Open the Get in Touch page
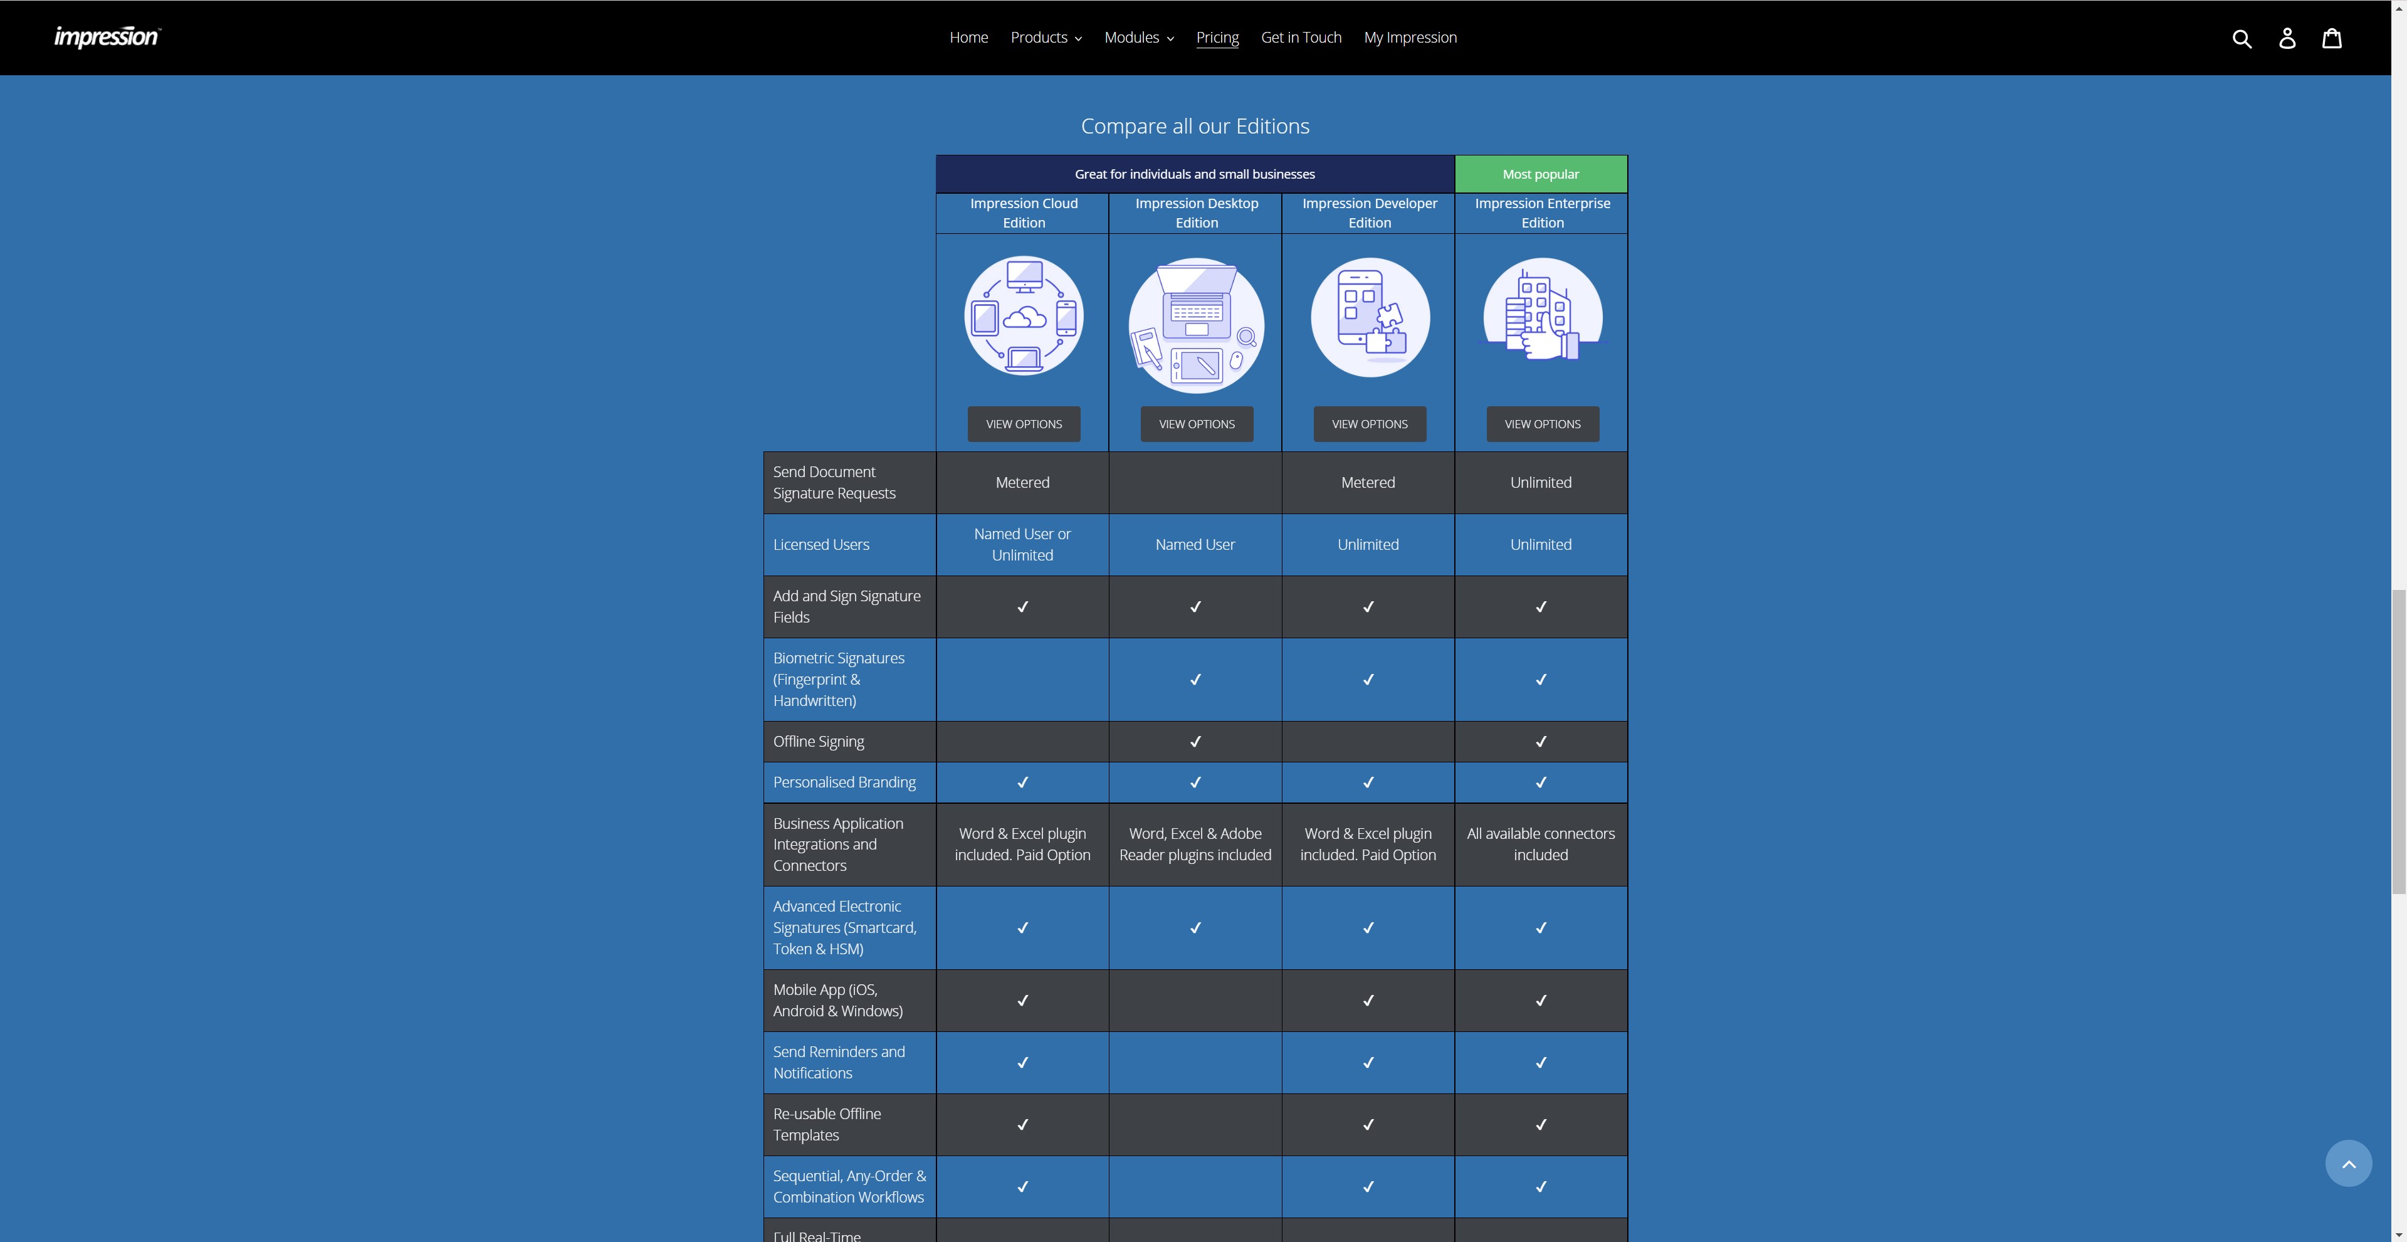This screenshot has width=2407, height=1242. tap(1301, 38)
